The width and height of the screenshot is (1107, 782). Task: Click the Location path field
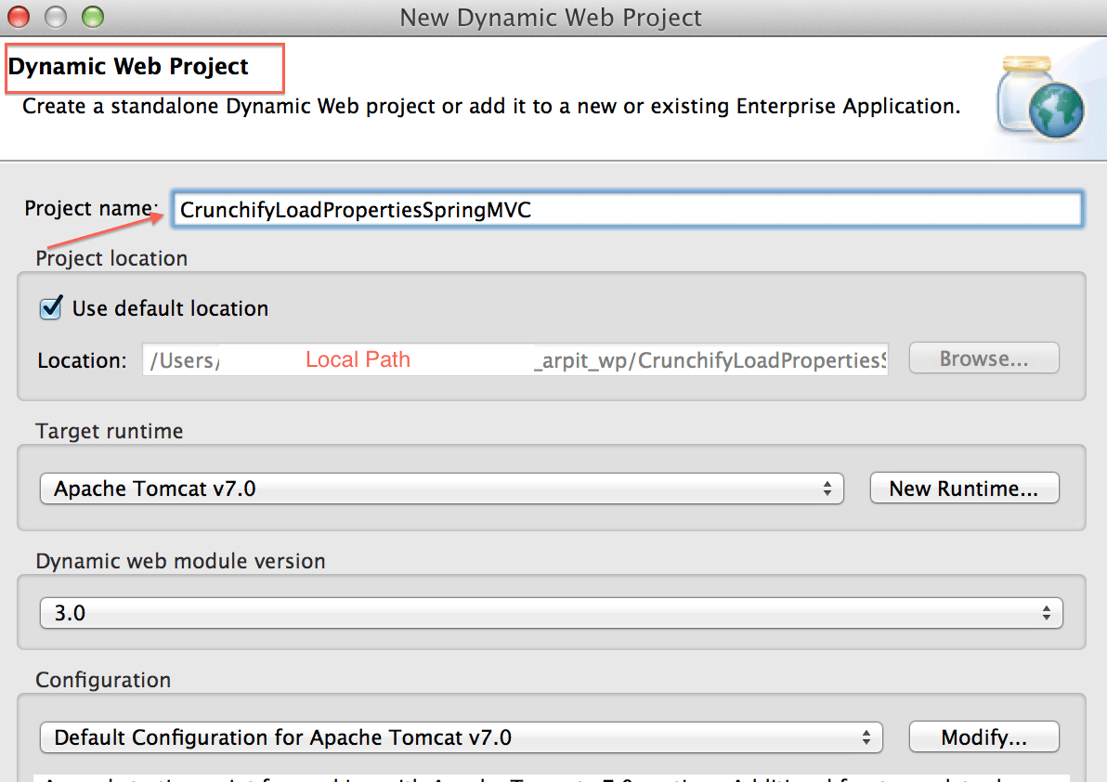coord(515,359)
